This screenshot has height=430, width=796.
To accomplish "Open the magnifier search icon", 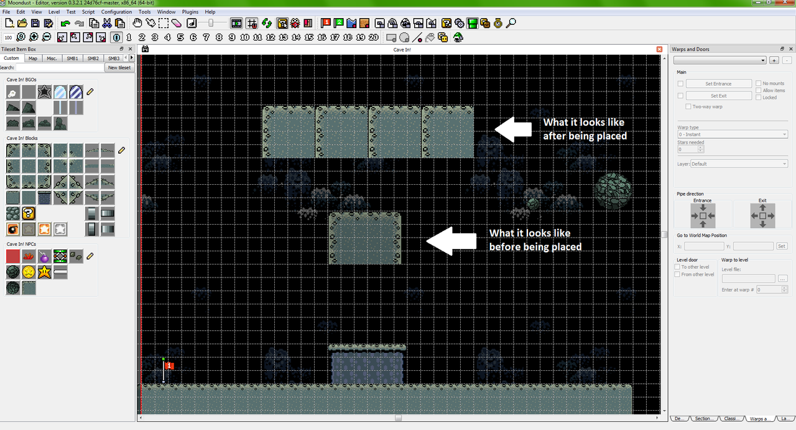I will pyautogui.click(x=511, y=23).
